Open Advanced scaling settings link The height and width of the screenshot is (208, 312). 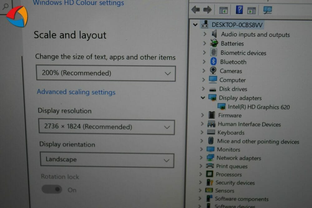pyautogui.click(x=76, y=92)
